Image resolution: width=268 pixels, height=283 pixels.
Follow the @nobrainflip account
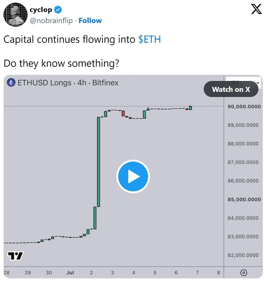click(90, 21)
